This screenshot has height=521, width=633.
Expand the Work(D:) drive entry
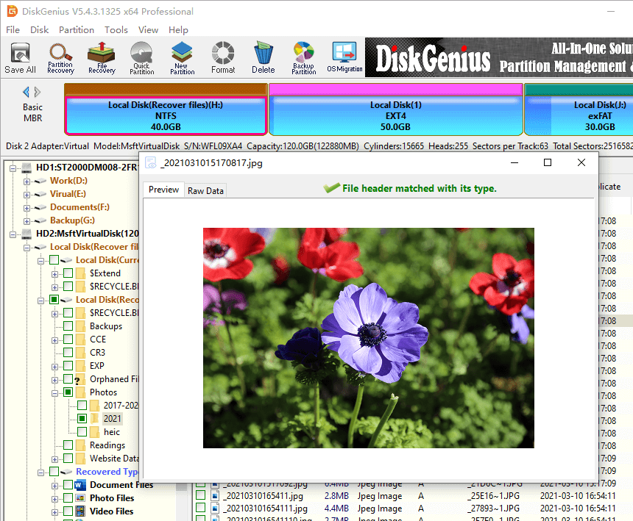click(25, 181)
